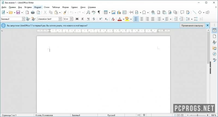The image size is (218, 117).
Task: Open the Вставка menu
Action: tap(28, 7)
